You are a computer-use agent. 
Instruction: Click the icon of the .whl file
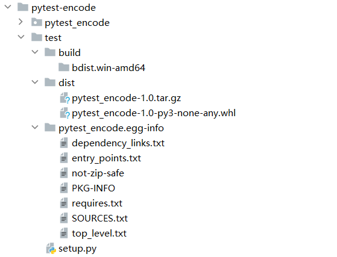pos(65,113)
